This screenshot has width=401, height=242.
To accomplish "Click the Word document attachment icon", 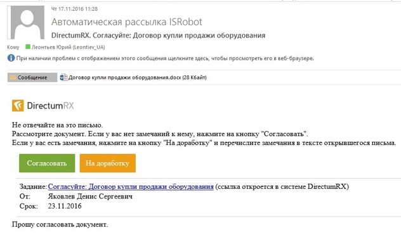I will pyautogui.click(x=63, y=77).
